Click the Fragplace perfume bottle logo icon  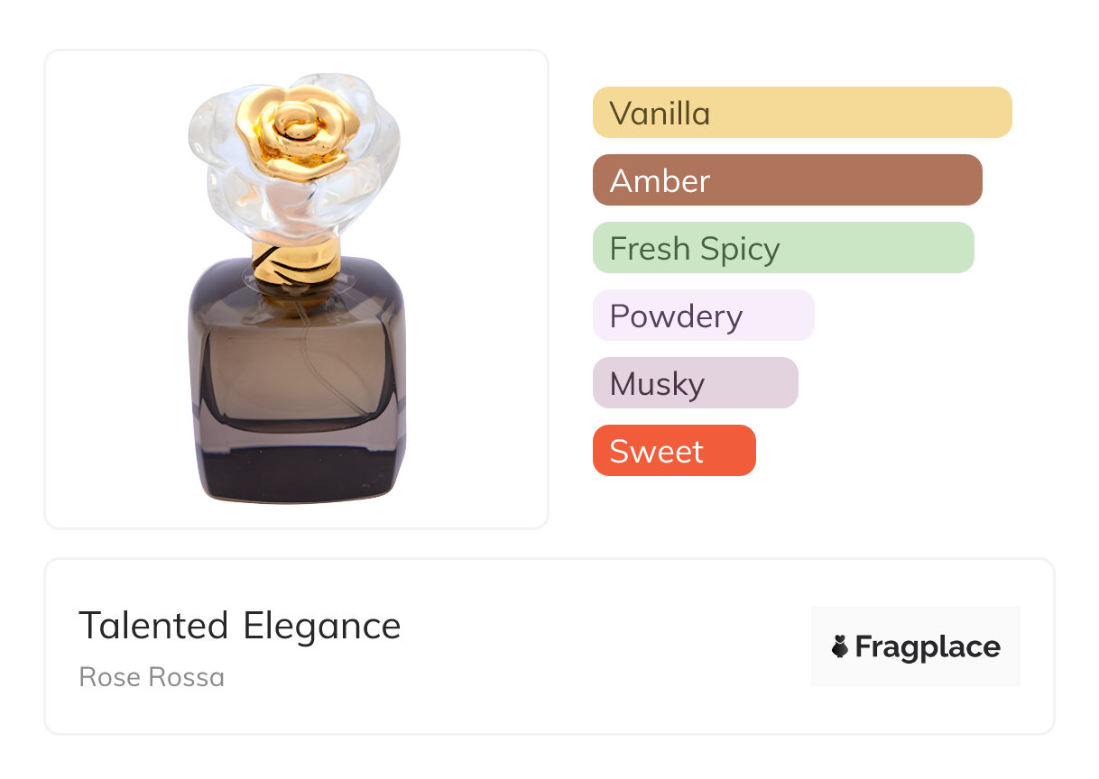pos(840,646)
